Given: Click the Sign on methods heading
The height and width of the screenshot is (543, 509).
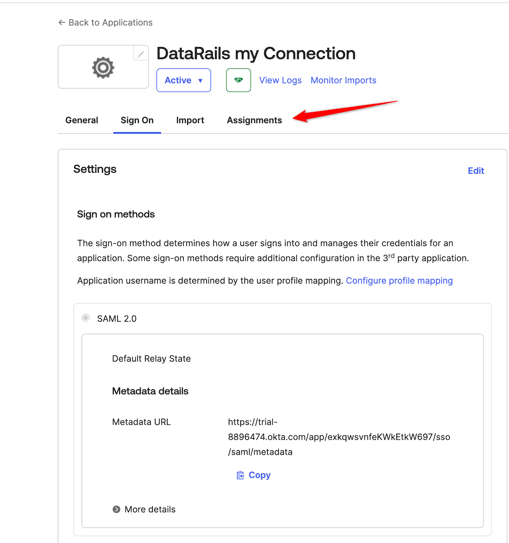Looking at the screenshot, I should 116,214.
